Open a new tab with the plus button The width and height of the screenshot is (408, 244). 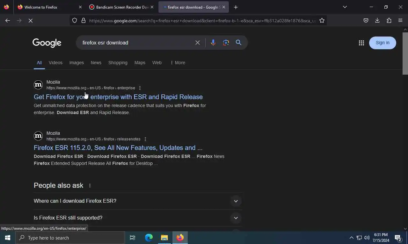coord(236,7)
